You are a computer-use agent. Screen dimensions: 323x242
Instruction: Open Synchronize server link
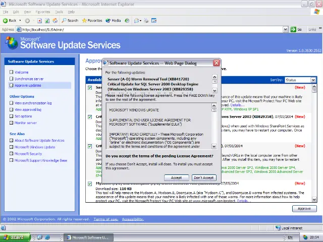[29, 79]
